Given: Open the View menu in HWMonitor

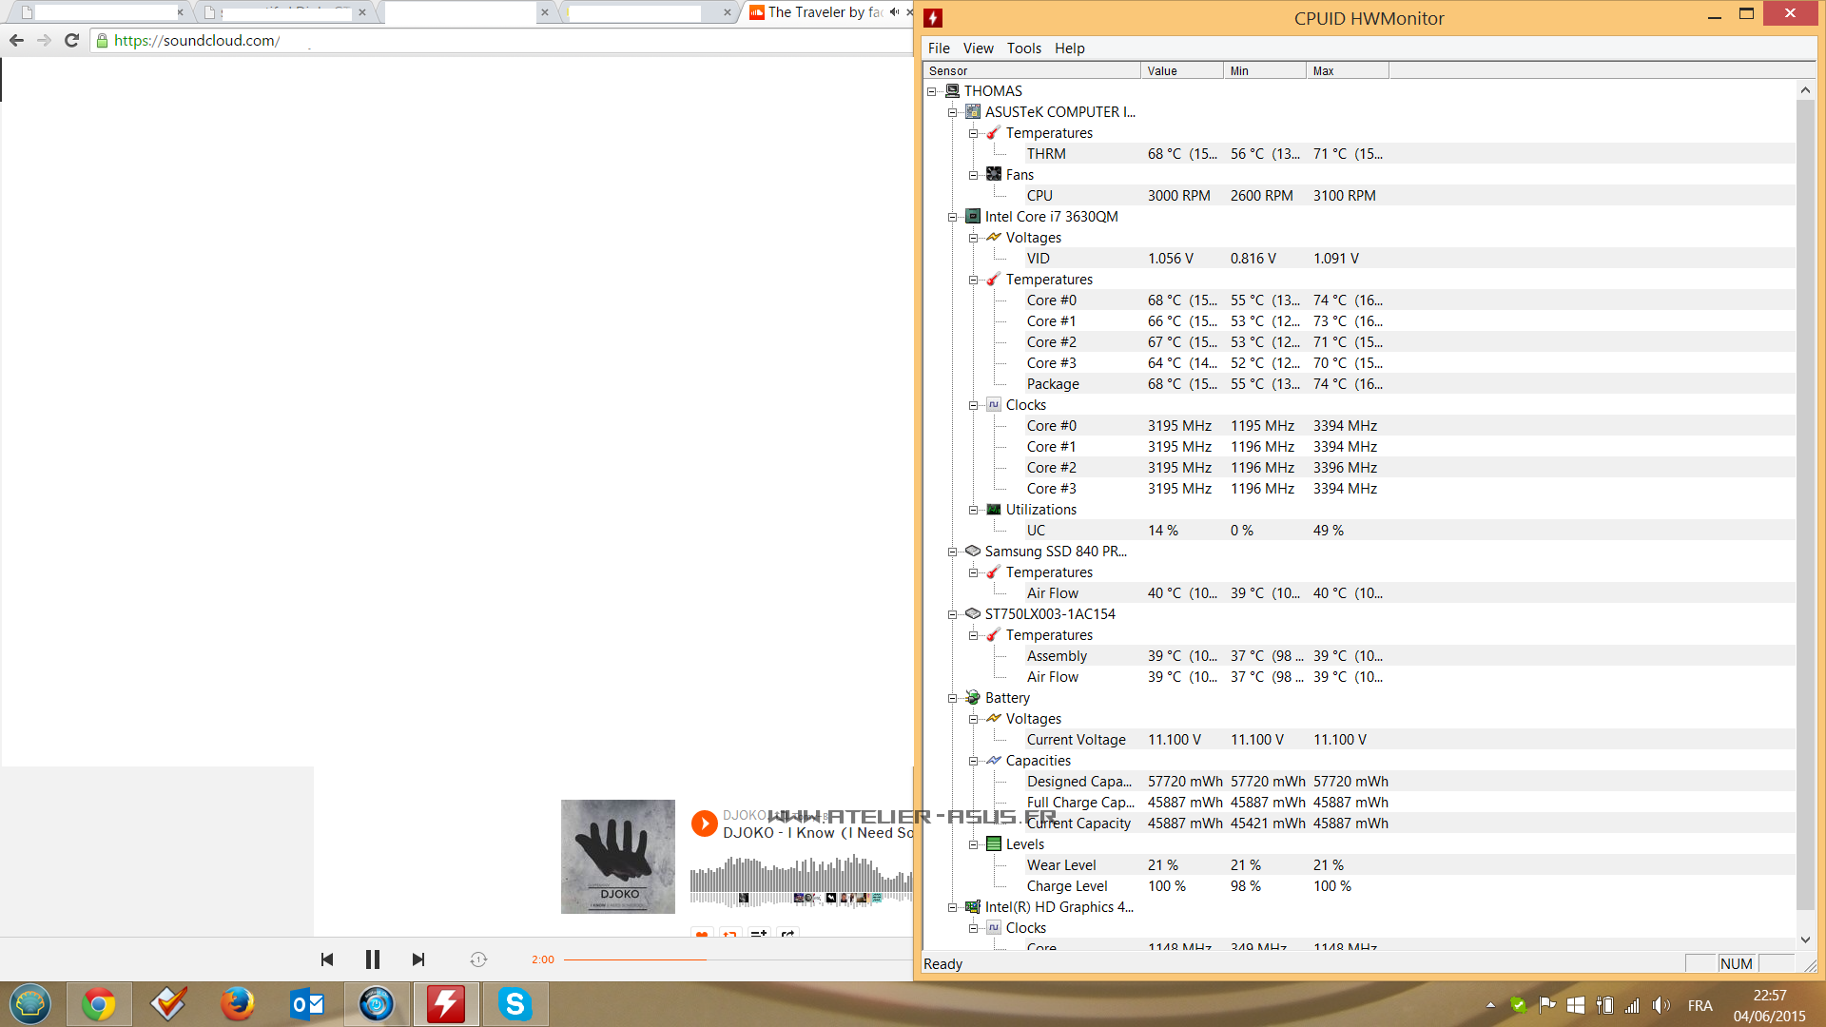Looking at the screenshot, I should pos(978,48).
